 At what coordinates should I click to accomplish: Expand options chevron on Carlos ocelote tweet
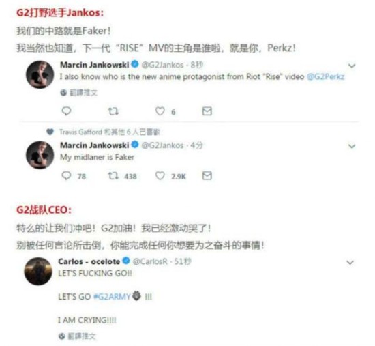coord(350,263)
